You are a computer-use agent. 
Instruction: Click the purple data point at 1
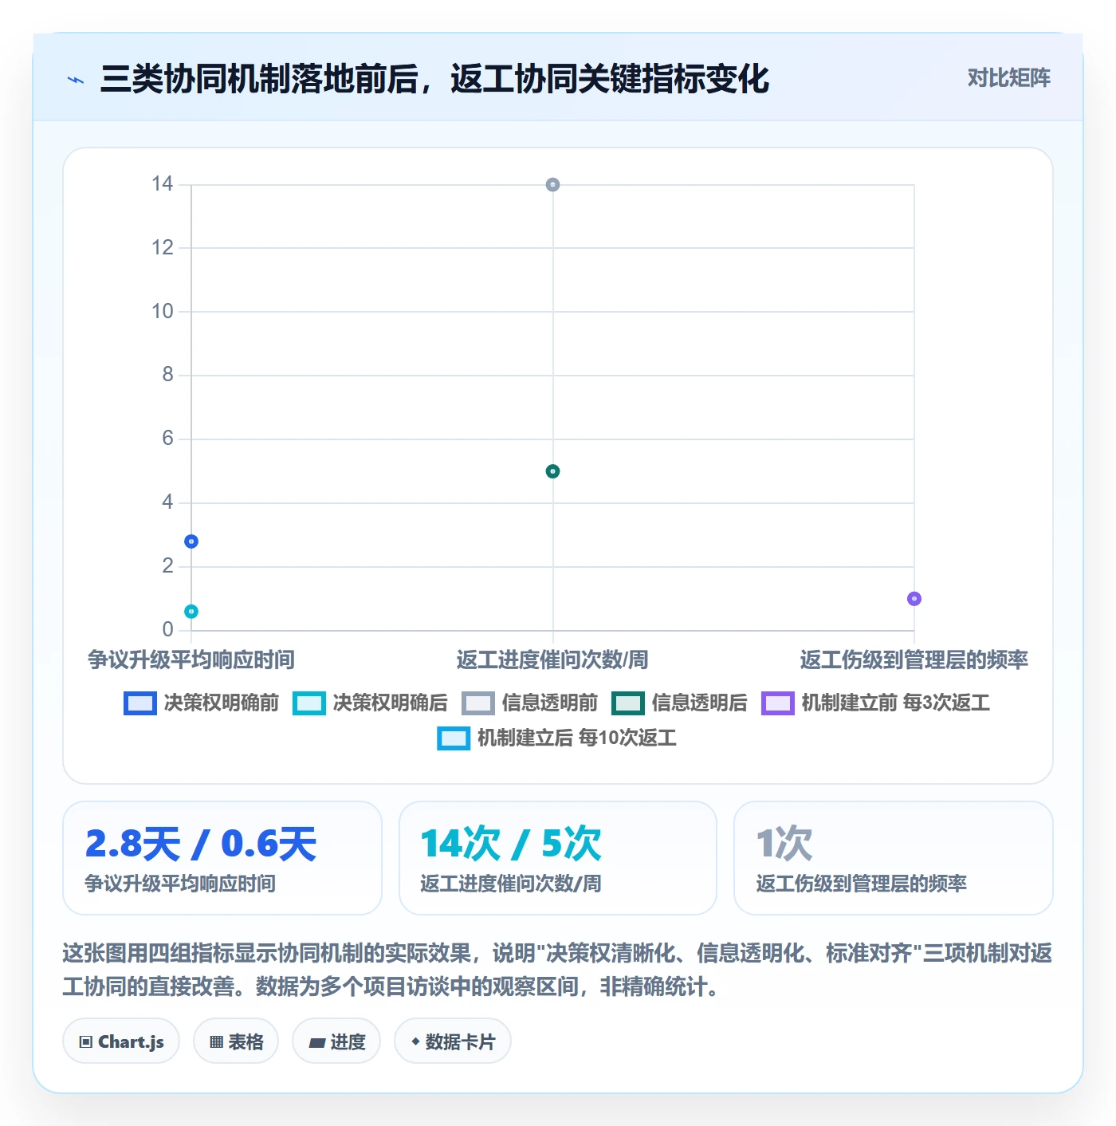914,599
